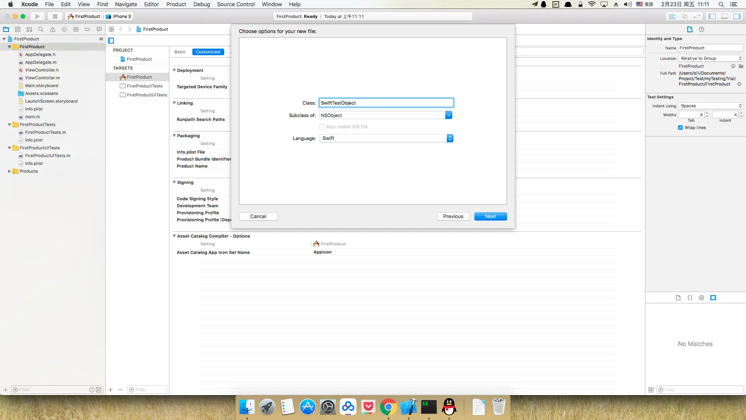Open Xcode from the Dock
Viewport: 746px width, 420px height.
408,407
